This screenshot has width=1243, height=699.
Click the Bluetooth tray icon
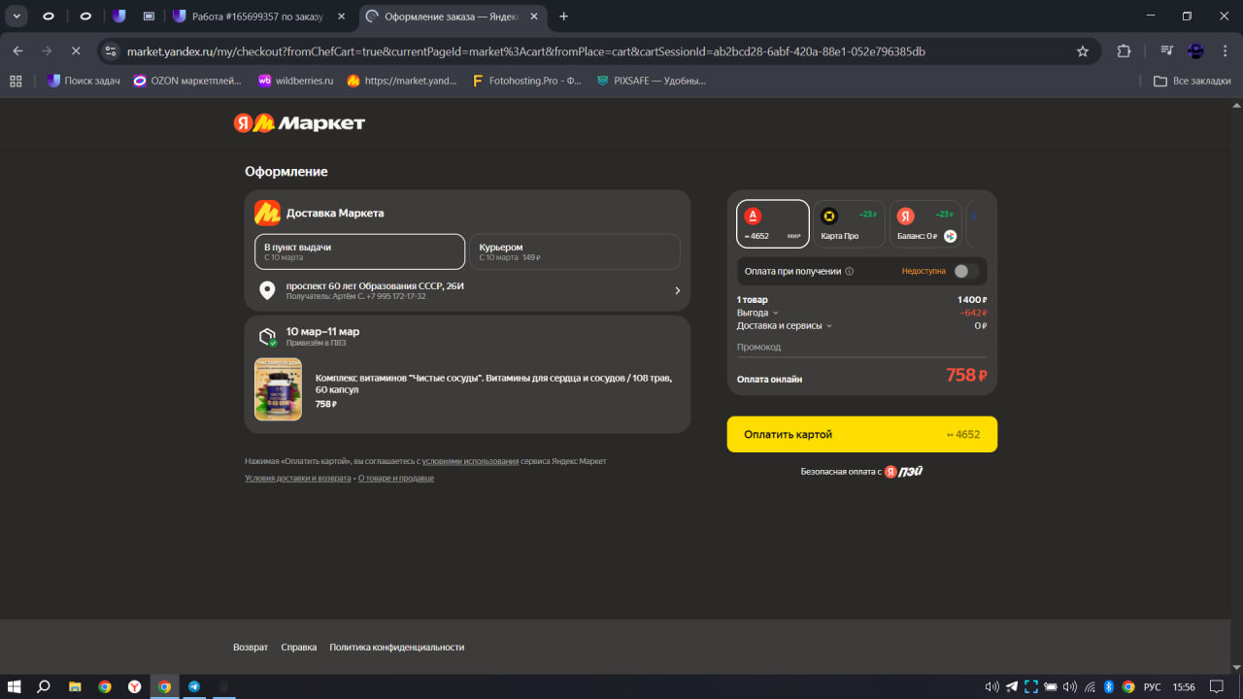pyautogui.click(x=1109, y=686)
